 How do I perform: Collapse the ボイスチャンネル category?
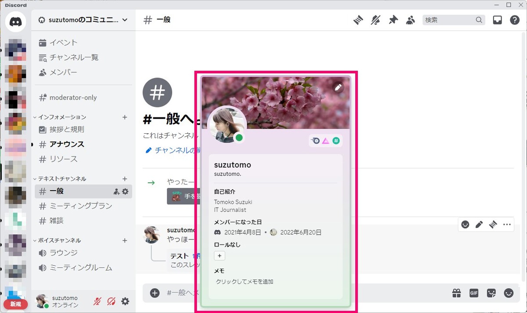click(57, 241)
